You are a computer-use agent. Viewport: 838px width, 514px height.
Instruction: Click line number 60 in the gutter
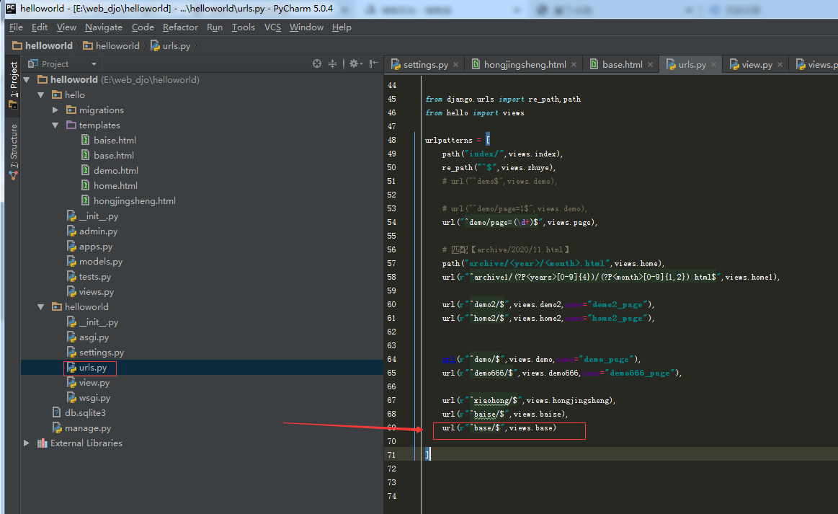pos(392,304)
